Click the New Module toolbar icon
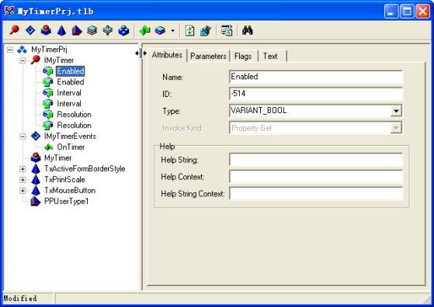Screen dimensions: 434x307 pyautogui.click(x=123, y=30)
